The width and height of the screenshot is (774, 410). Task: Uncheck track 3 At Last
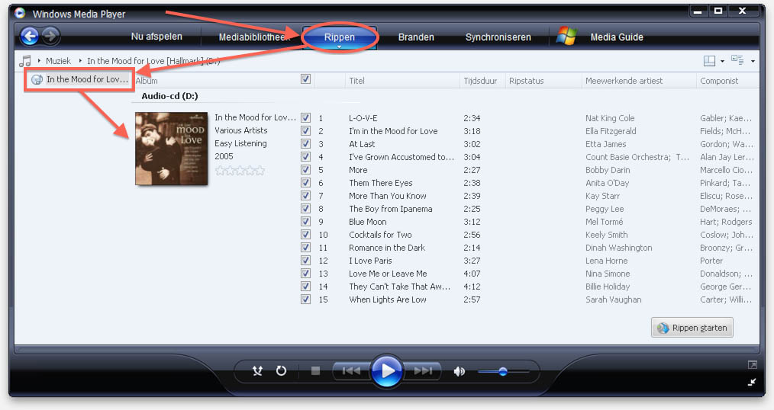(305, 143)
